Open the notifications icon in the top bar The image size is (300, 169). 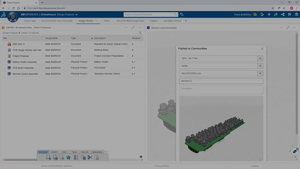click(x=262, y=15)
